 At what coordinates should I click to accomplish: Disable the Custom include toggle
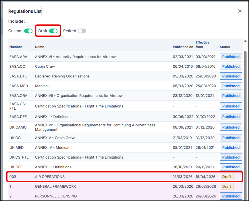28,31
